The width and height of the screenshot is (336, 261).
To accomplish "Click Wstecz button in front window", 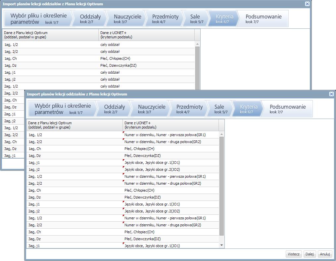I will (x=294, y=254).
